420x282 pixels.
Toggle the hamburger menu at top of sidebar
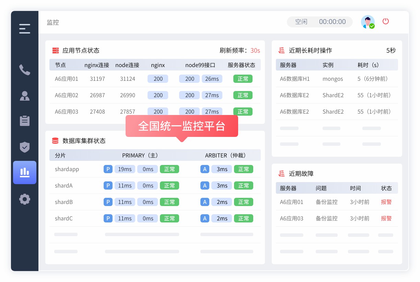click(x=24, y=29)
